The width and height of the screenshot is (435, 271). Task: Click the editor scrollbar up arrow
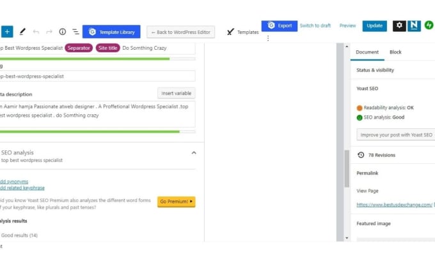click(x=347, y=47)
